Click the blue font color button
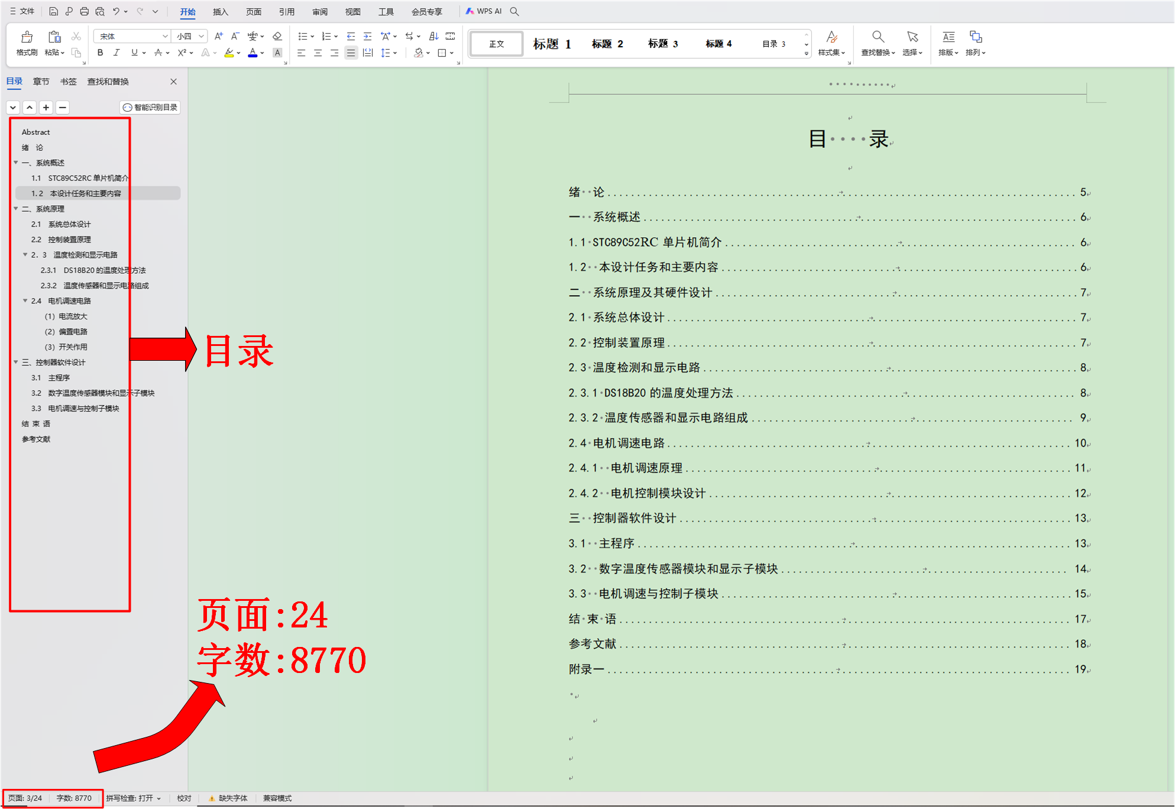 coord(253,53)
